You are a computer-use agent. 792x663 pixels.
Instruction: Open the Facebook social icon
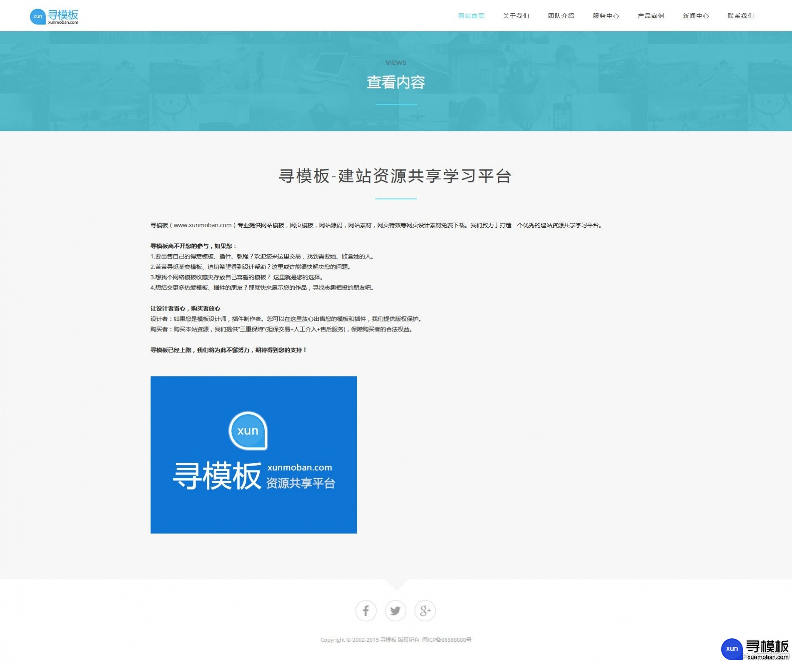pyautogui.click(x=366, y=611)
